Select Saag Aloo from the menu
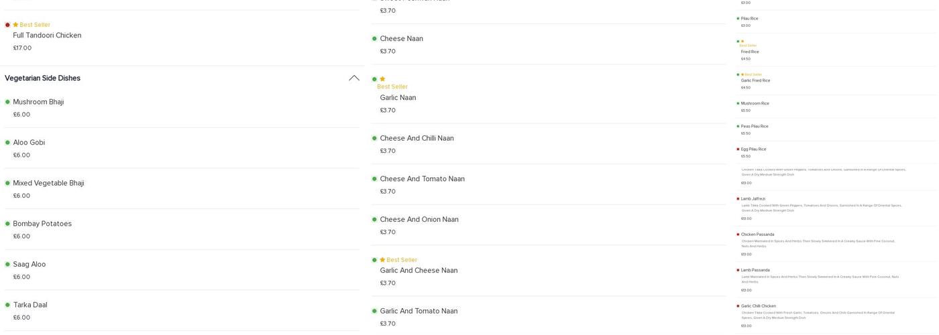 (30, 265)
